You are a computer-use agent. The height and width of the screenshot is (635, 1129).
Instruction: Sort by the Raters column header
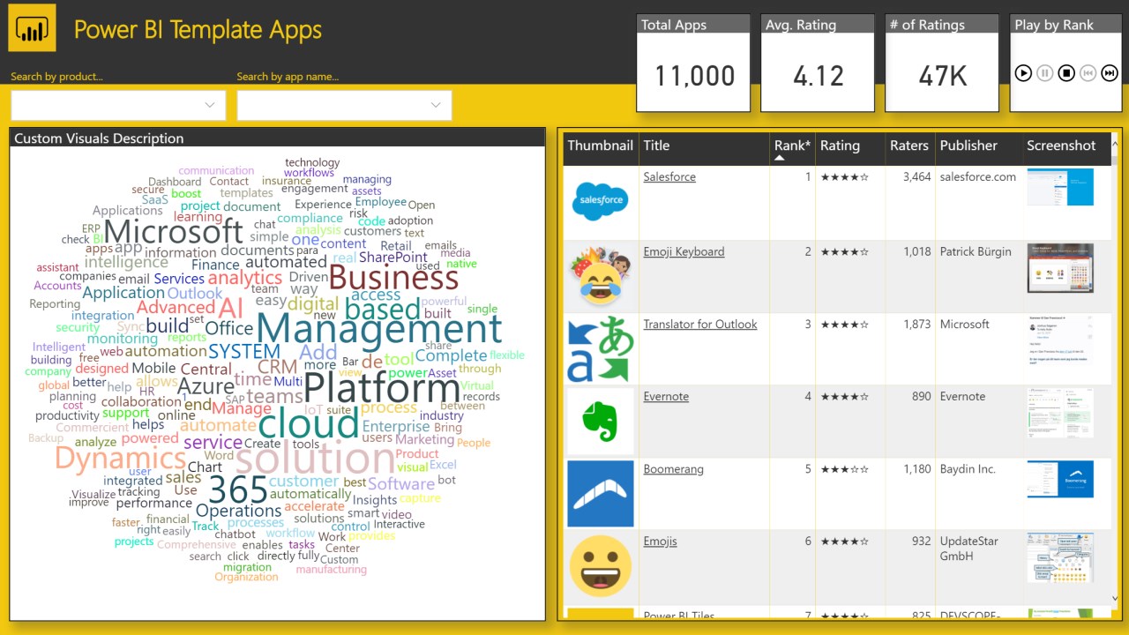coord(909,146)
